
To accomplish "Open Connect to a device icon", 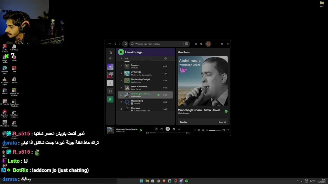I will click(x=203, y=130).
